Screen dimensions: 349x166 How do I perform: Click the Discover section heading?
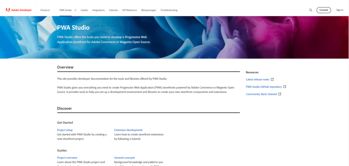[x=64, y=108]
